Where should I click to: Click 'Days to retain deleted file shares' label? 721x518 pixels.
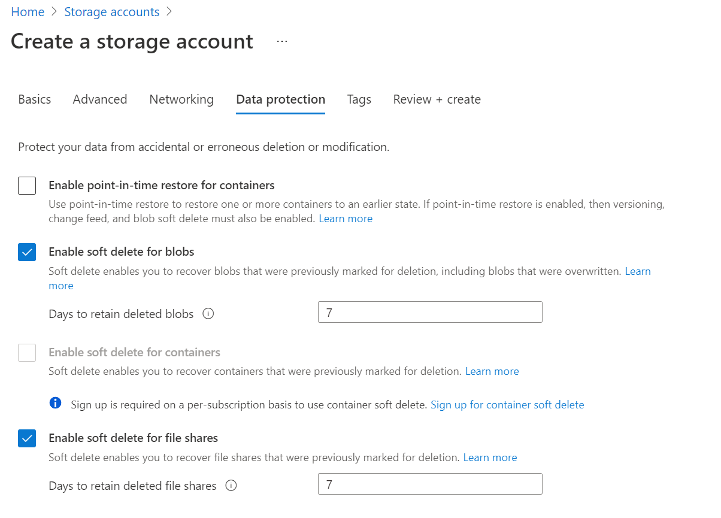[132, 486]
